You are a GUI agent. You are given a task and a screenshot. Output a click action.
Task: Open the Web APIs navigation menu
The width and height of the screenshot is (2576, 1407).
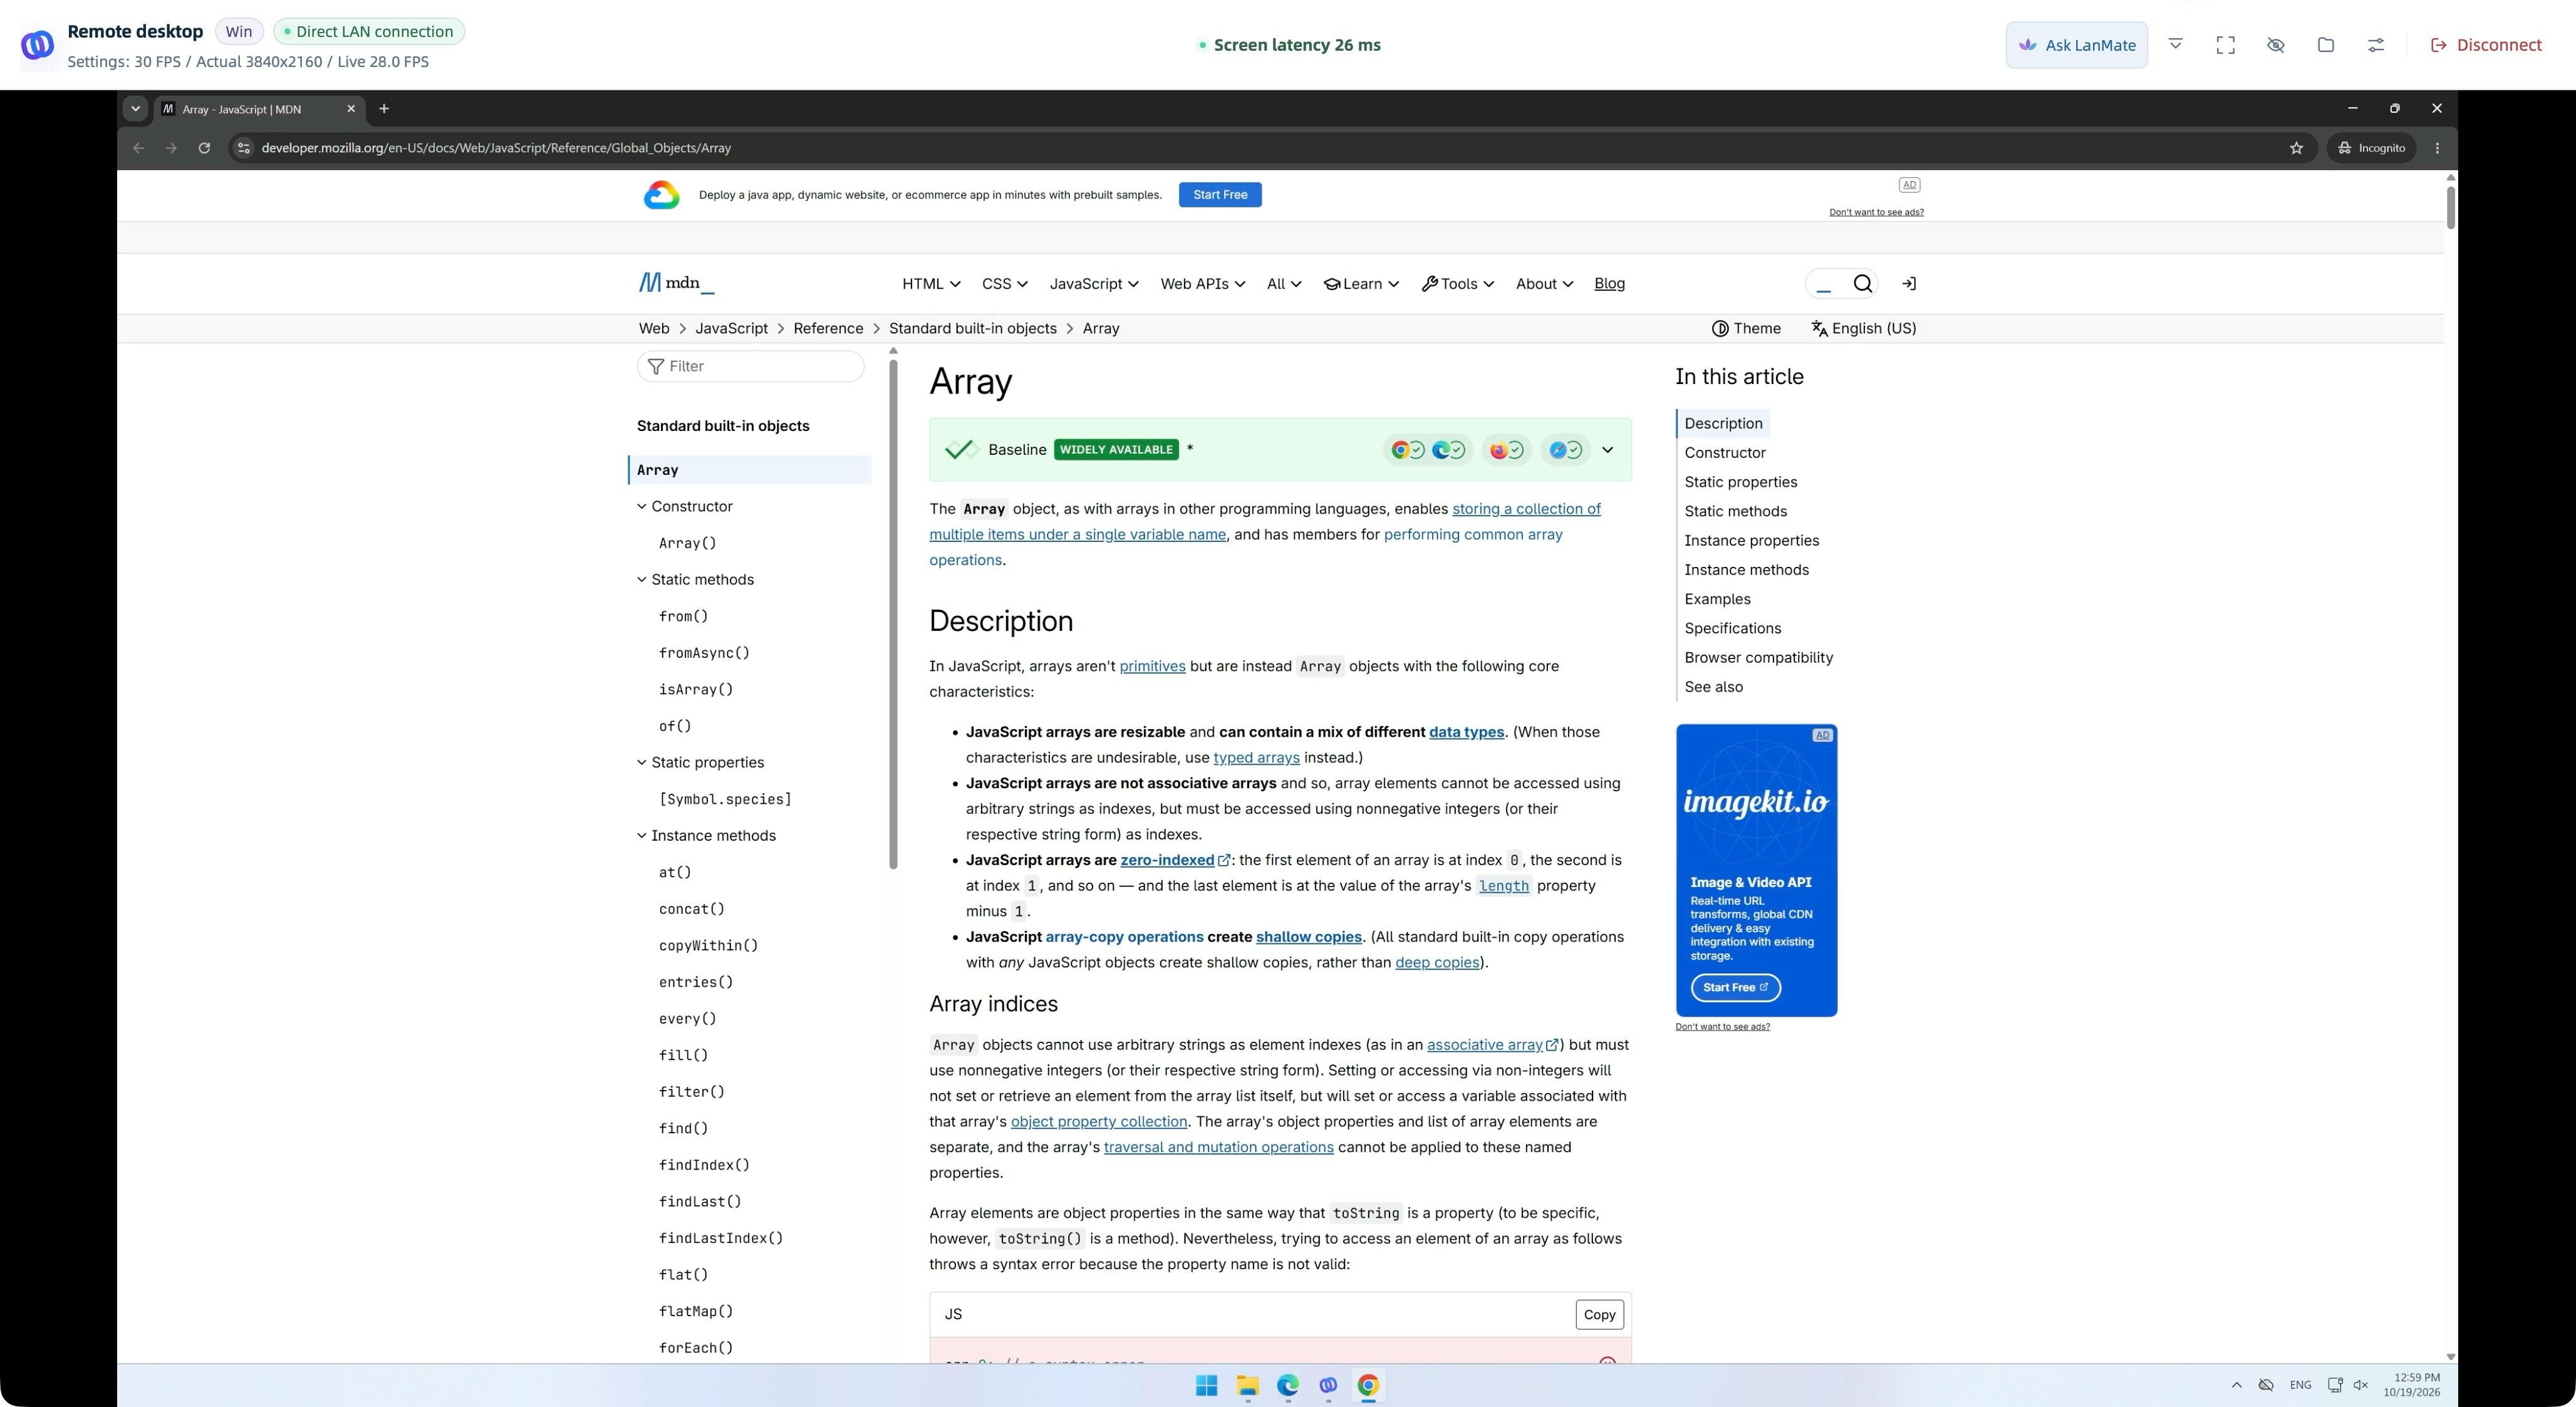[1202, 284]
